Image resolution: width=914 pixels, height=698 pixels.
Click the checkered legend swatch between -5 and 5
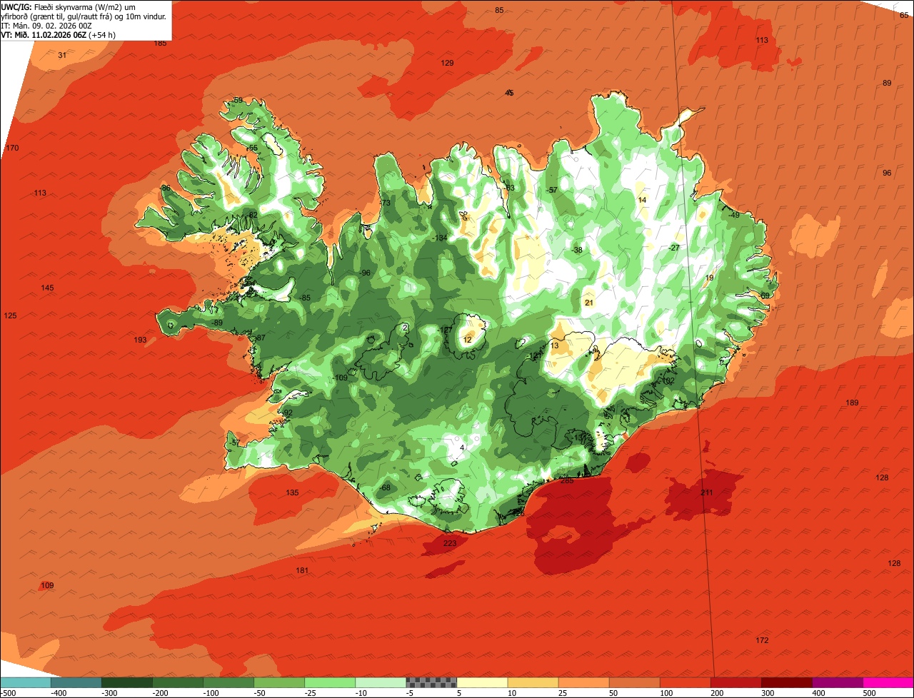tap(431, 683)
